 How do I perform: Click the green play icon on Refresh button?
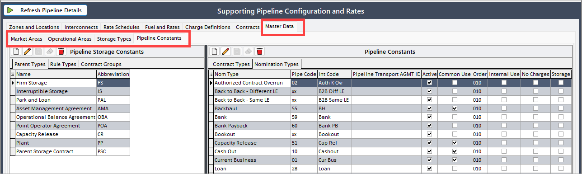coord(10,10)
